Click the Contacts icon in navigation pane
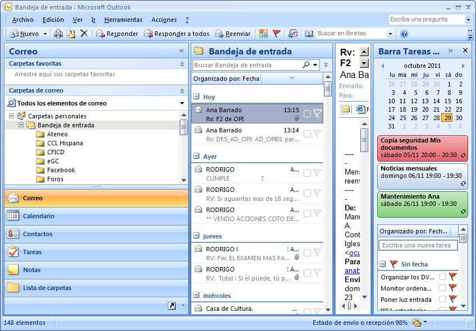 pos(13,233)
